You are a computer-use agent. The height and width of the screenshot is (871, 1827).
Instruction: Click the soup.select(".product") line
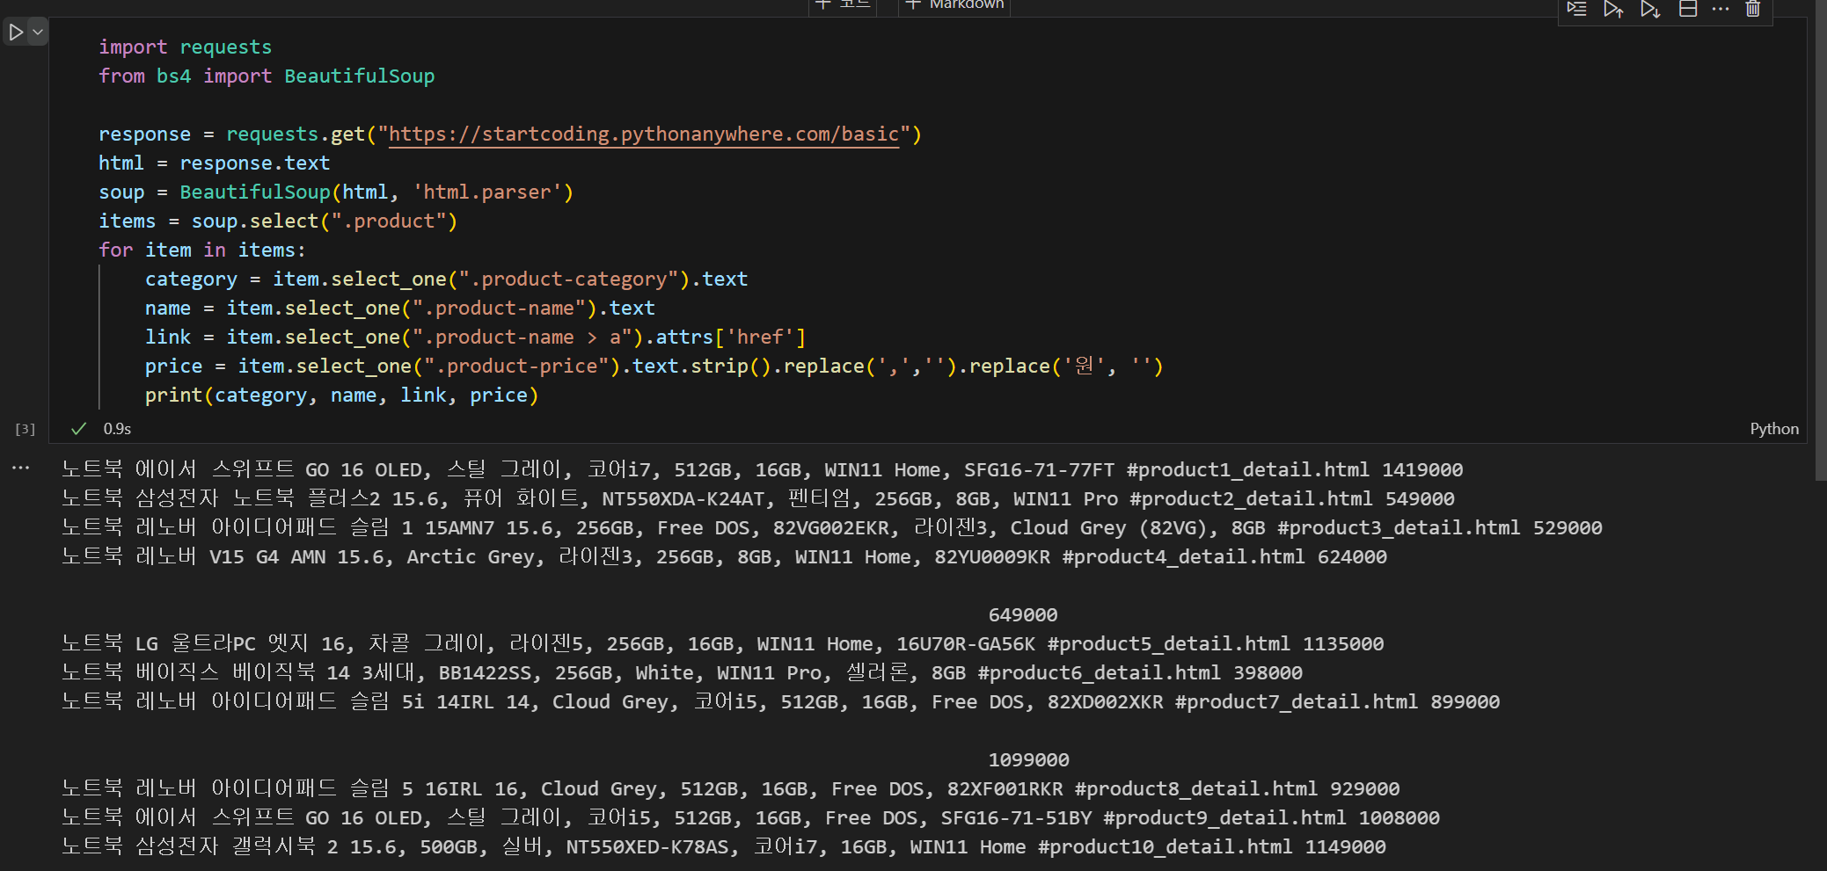coord(278,221)
